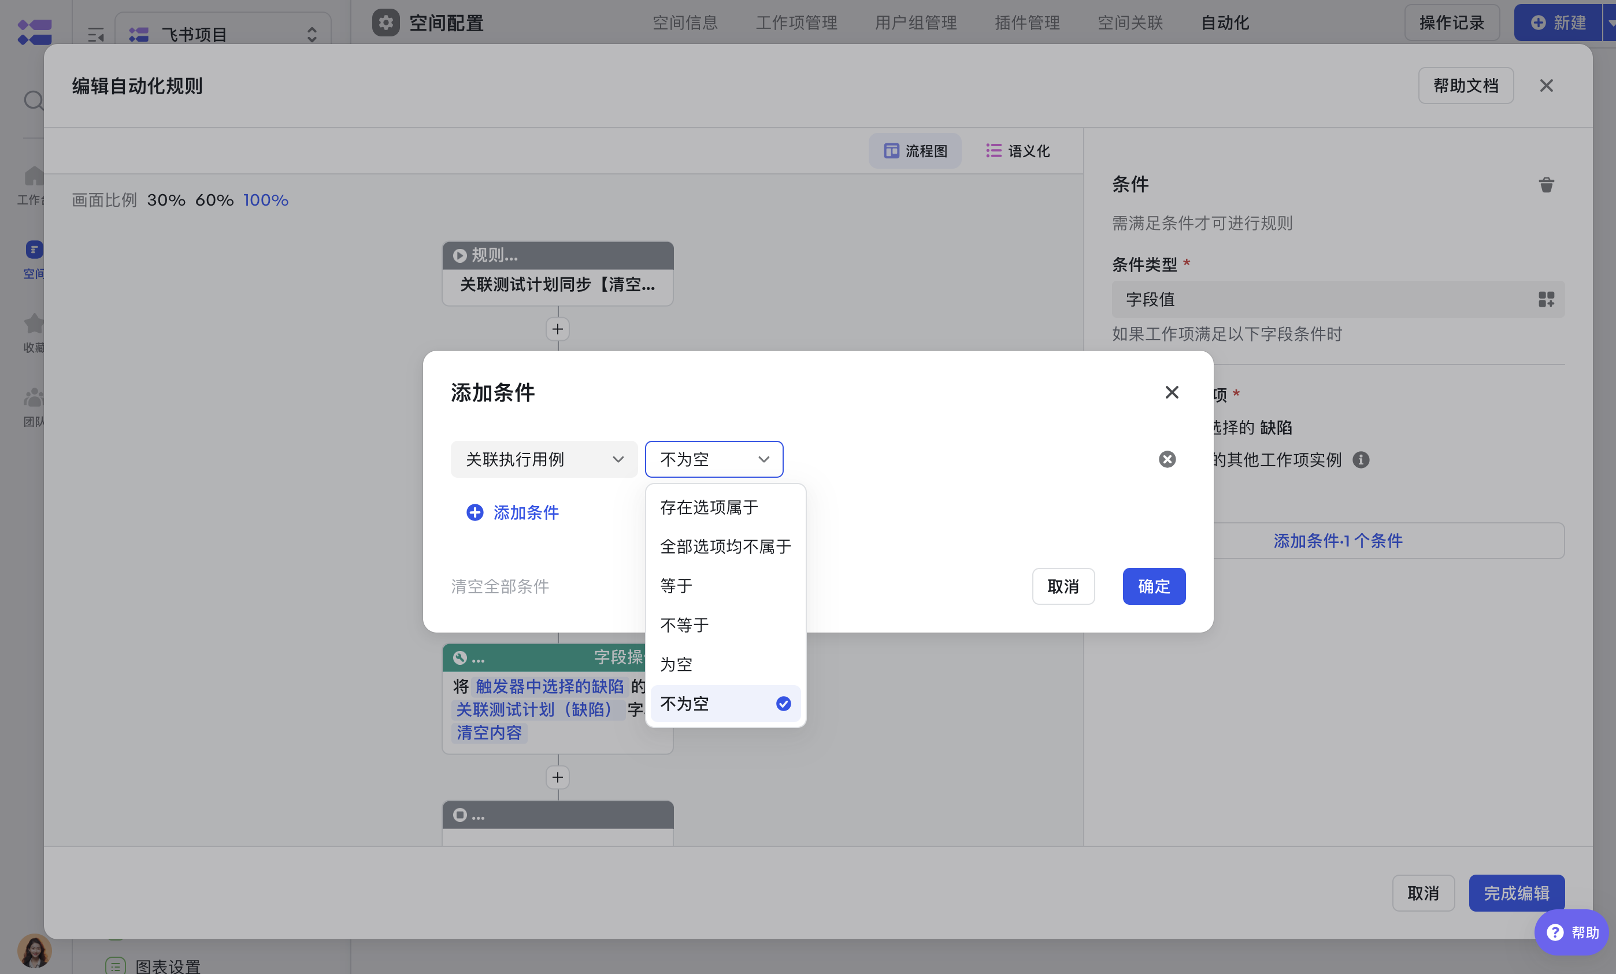Image resolution: width=1616 pixels, height=974 pixels.
Task: Open the workbench home sidebar icon
Action: click(34, 176)
